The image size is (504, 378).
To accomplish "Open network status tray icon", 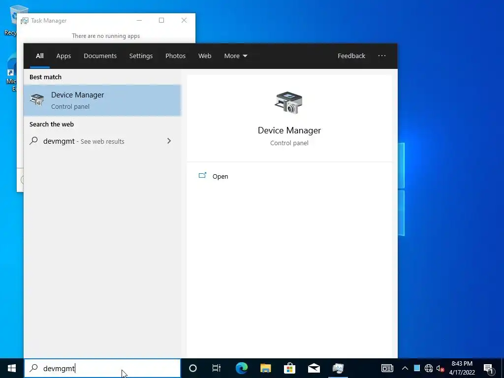I will click(429, 368).
